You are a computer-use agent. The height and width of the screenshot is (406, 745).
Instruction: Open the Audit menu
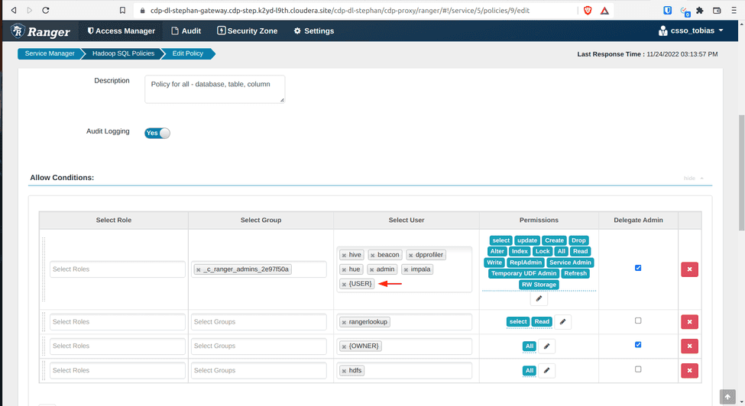[x=186, y=31]
